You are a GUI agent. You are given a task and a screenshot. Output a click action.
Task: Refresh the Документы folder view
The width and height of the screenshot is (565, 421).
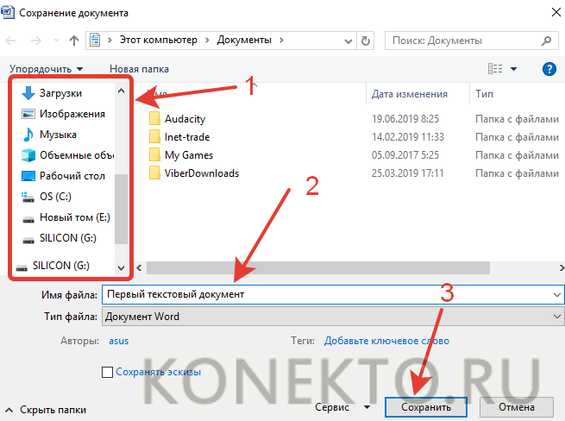coord(366,41)
